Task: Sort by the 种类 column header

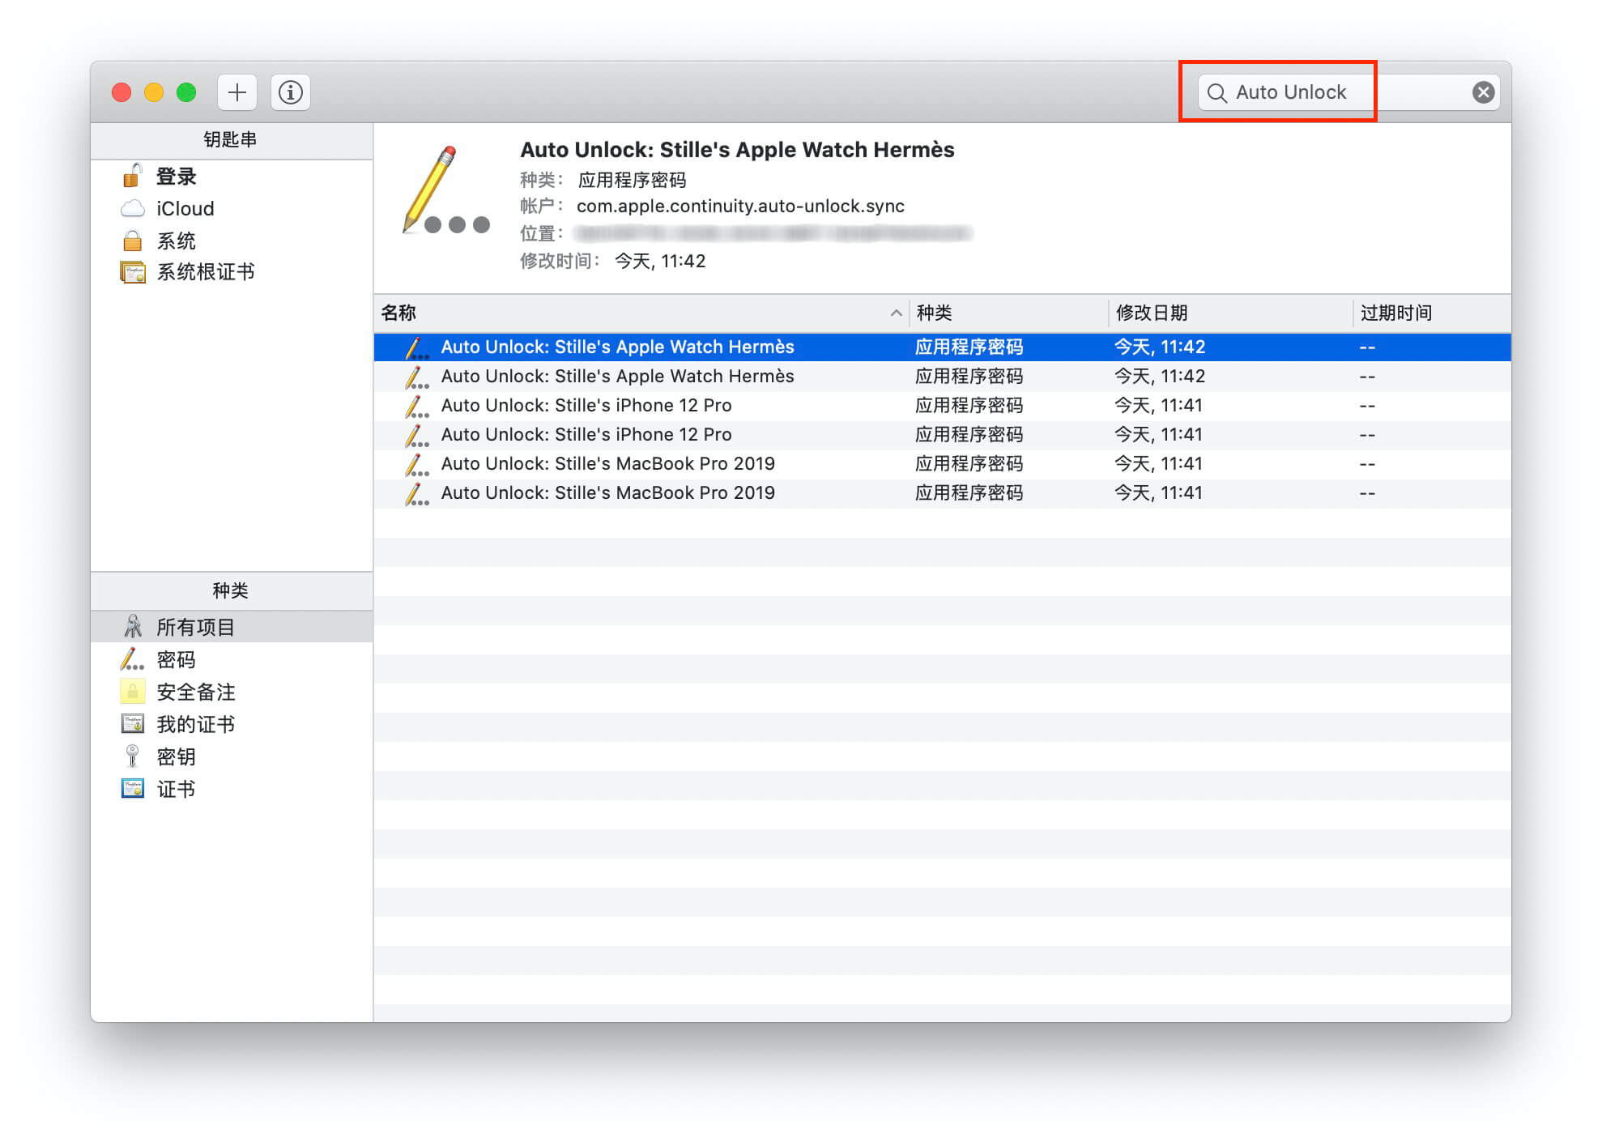Action: click(1009, 313)
